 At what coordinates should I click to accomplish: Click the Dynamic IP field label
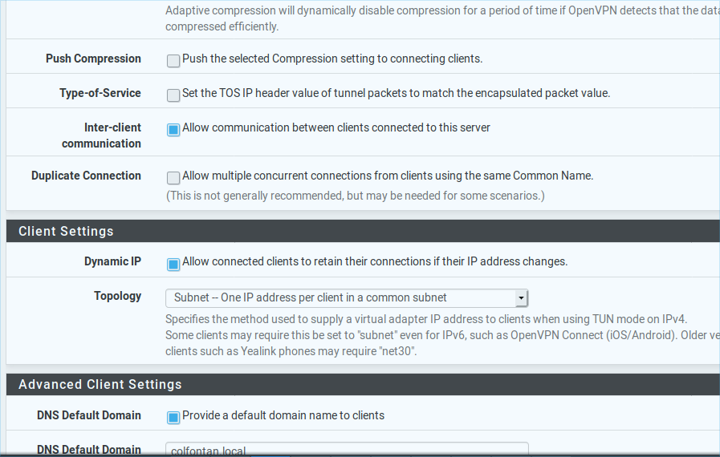[112, 261]
